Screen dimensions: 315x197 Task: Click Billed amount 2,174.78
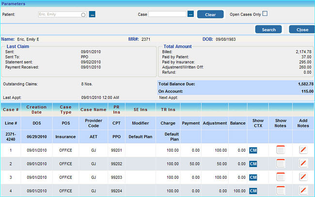point(303,52)
